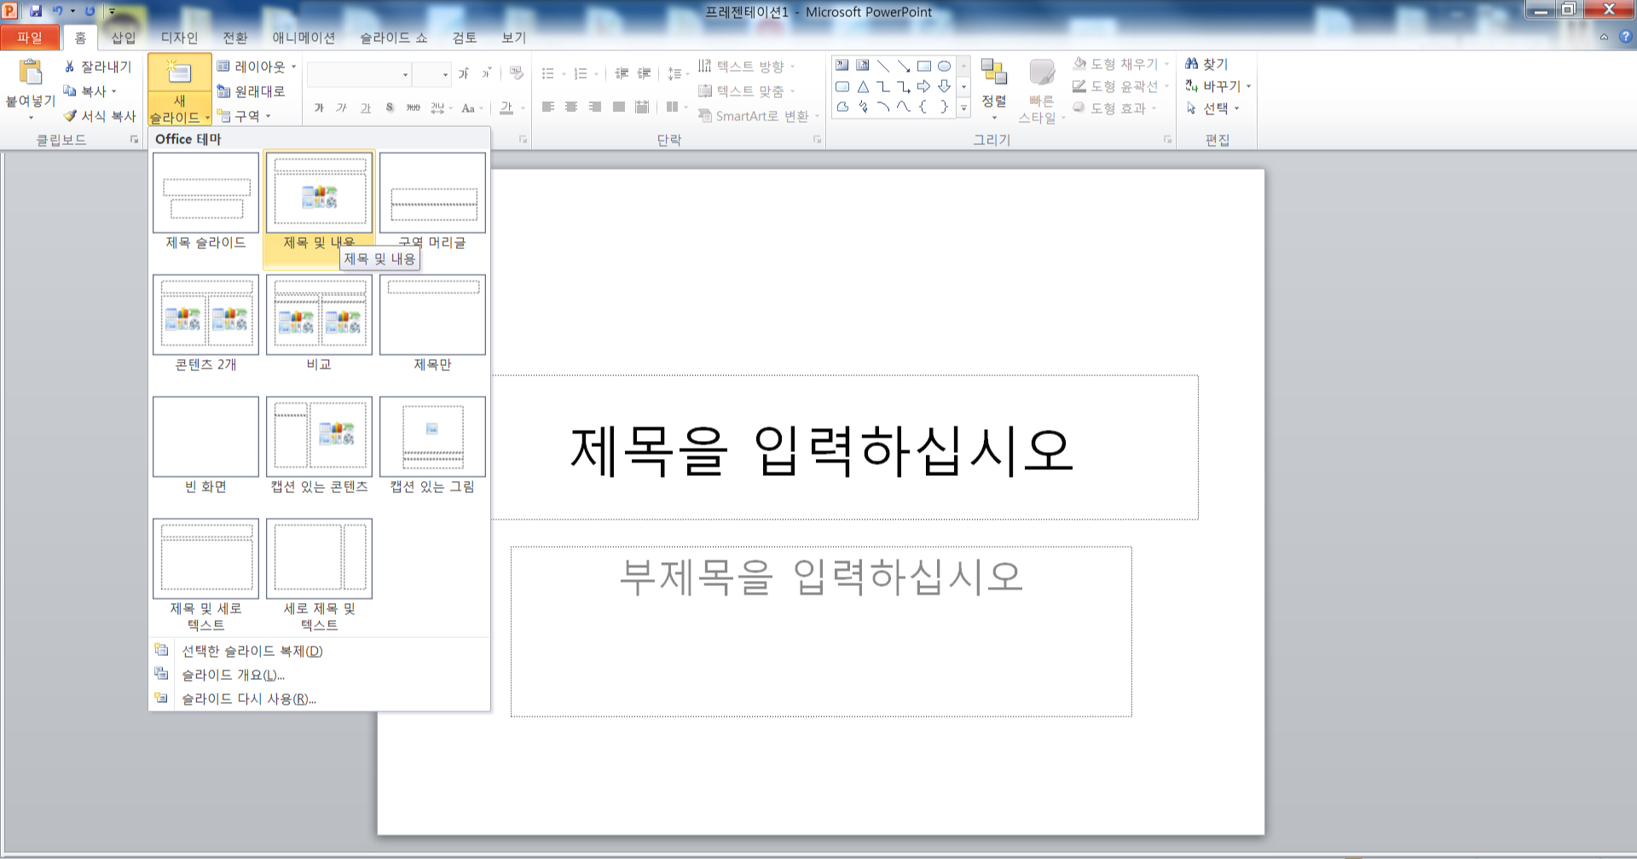Select the Right Arrow block shape
Image resolution: width=1637 pixels, height=859 pixels.
(x=924, y=86)
